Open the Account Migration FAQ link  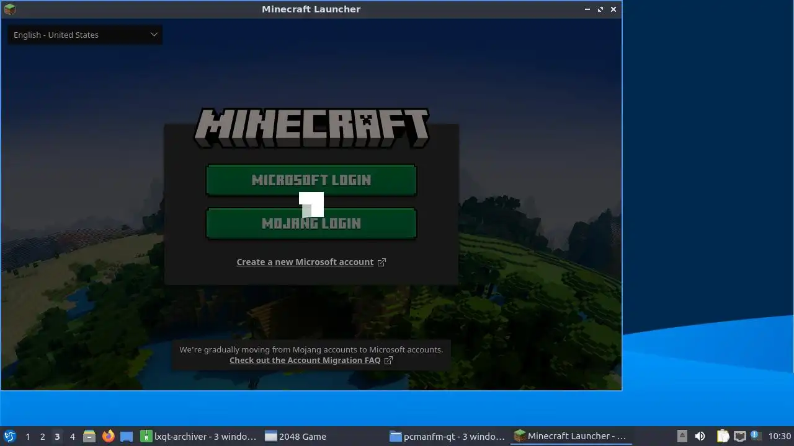[305, 360]
